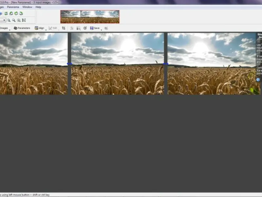Image resolution: width=262 pixels, height=197 pixels.
Task: Click the layout icon left of the circular arrow
Action: 78,28
